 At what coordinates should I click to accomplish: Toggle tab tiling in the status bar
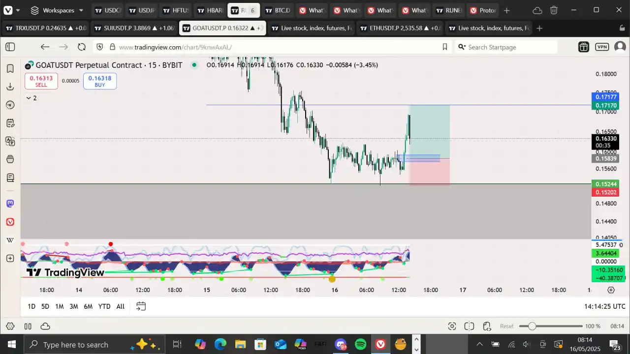(28, 326)
